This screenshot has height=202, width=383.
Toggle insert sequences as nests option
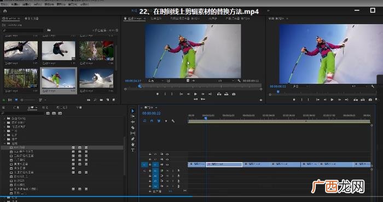tap(144, 121)
